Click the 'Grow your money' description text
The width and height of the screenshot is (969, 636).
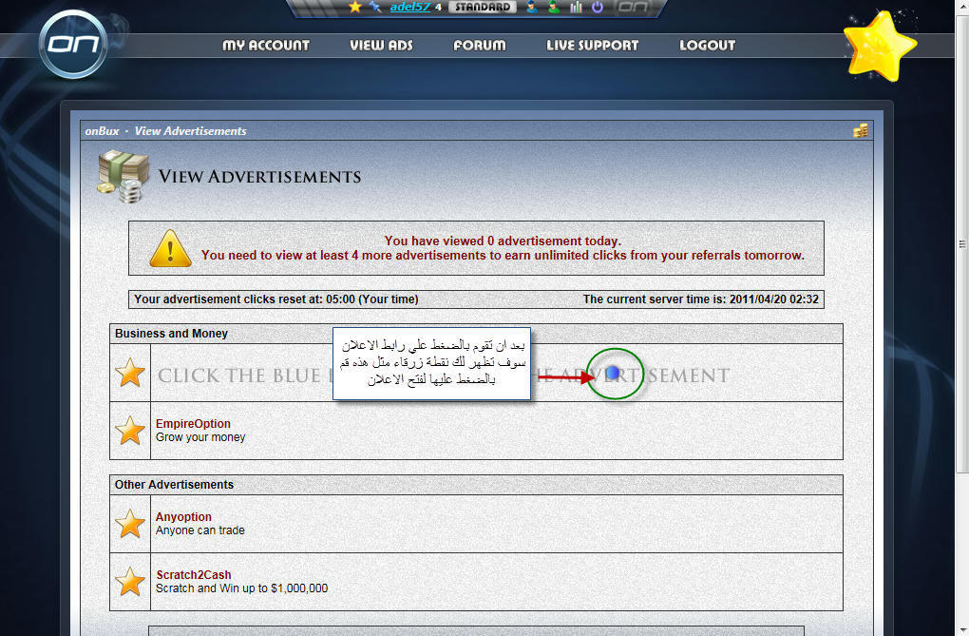click(x=200, y=437)
